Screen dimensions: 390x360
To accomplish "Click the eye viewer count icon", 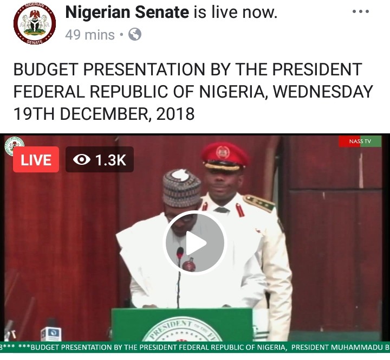I will (82, 159).
